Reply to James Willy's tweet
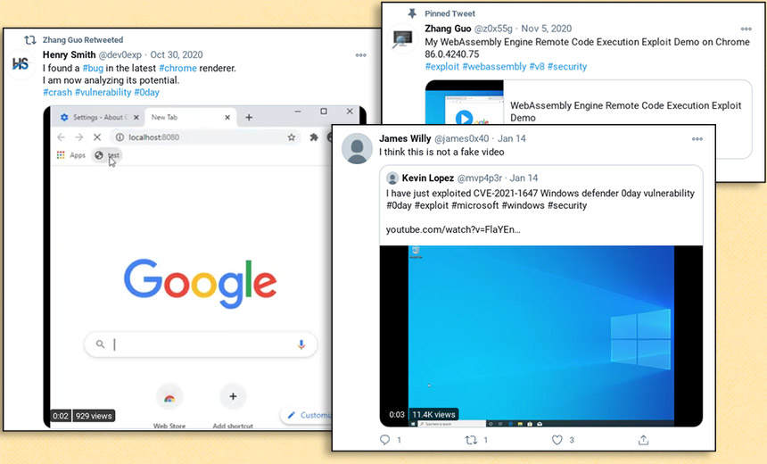767x464 pixels. coord(385,440)
